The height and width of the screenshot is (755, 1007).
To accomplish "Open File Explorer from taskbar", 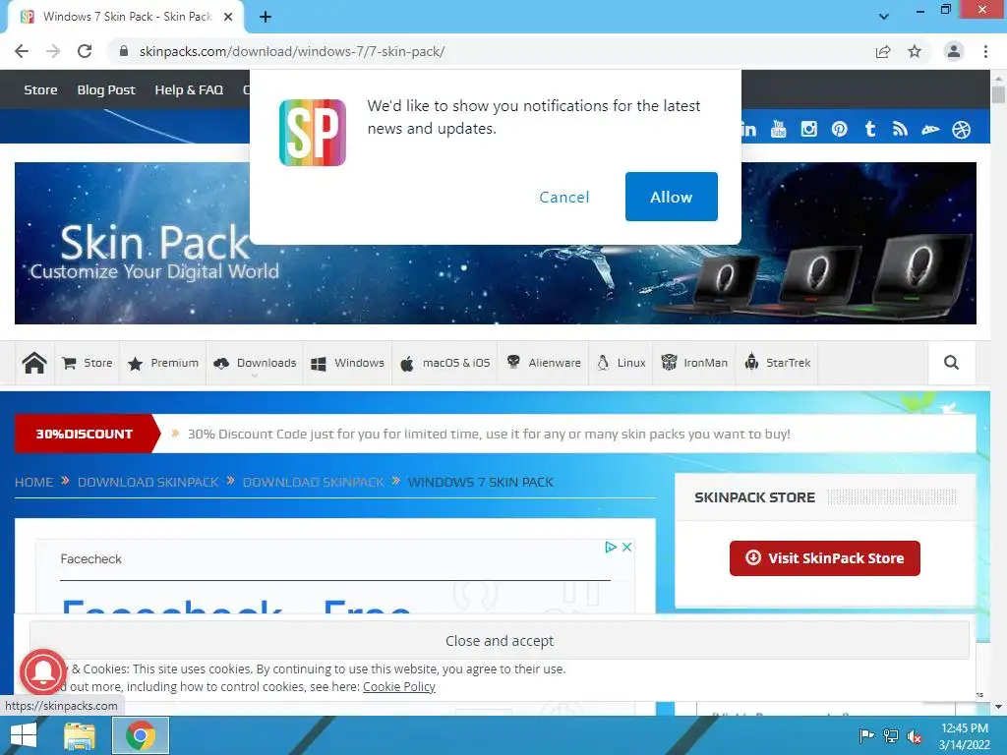I will click(x=80, y=735).
